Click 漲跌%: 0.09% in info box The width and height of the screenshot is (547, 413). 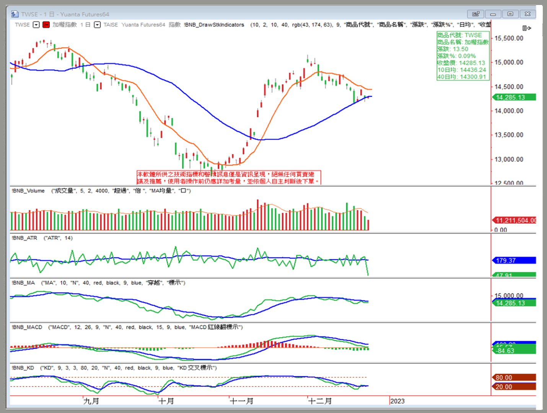456,56
